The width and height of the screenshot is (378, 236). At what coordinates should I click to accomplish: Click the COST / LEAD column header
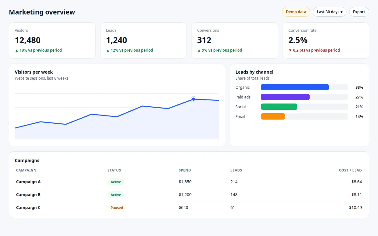coord(350,170)
